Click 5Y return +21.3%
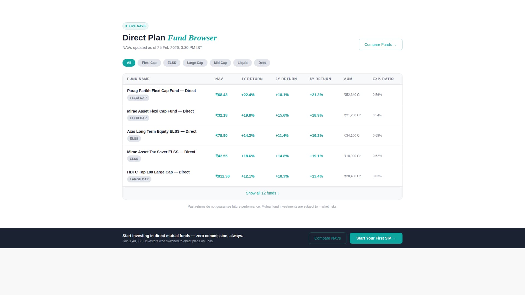Screen dimensions: 525x295 click(316, 95)
